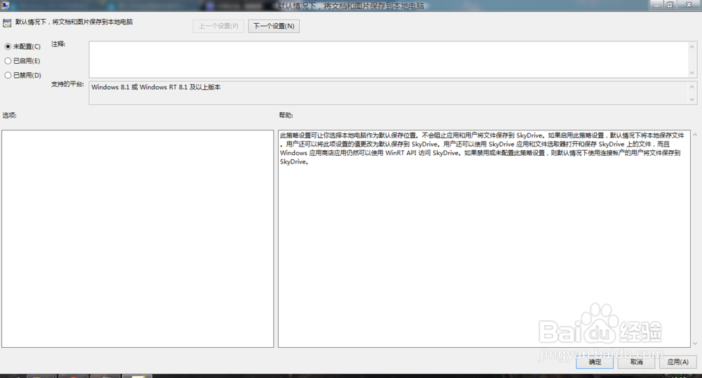The width and height of the screenshot is (702, 378).
Task: Focus the 注释 comment text box
Action: pyautogui.click(x=389, y=60)
